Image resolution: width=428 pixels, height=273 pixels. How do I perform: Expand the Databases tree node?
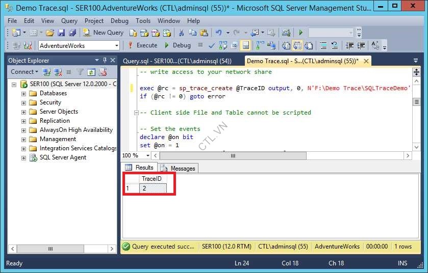(x=23, y=94)
